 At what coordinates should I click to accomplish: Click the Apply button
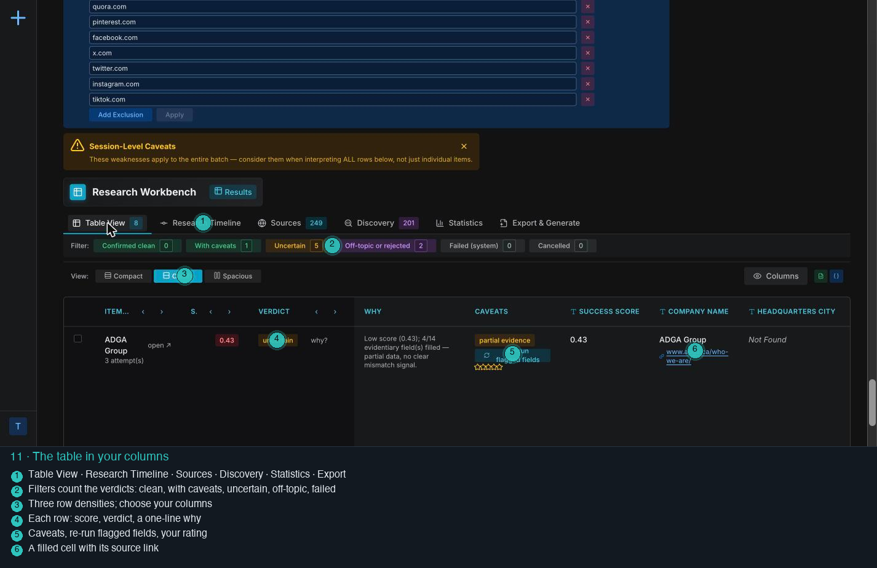[x=175, y=115]
